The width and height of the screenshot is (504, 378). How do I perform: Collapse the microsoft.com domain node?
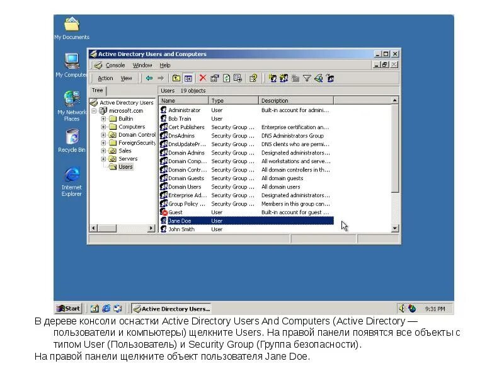[94, 111]
